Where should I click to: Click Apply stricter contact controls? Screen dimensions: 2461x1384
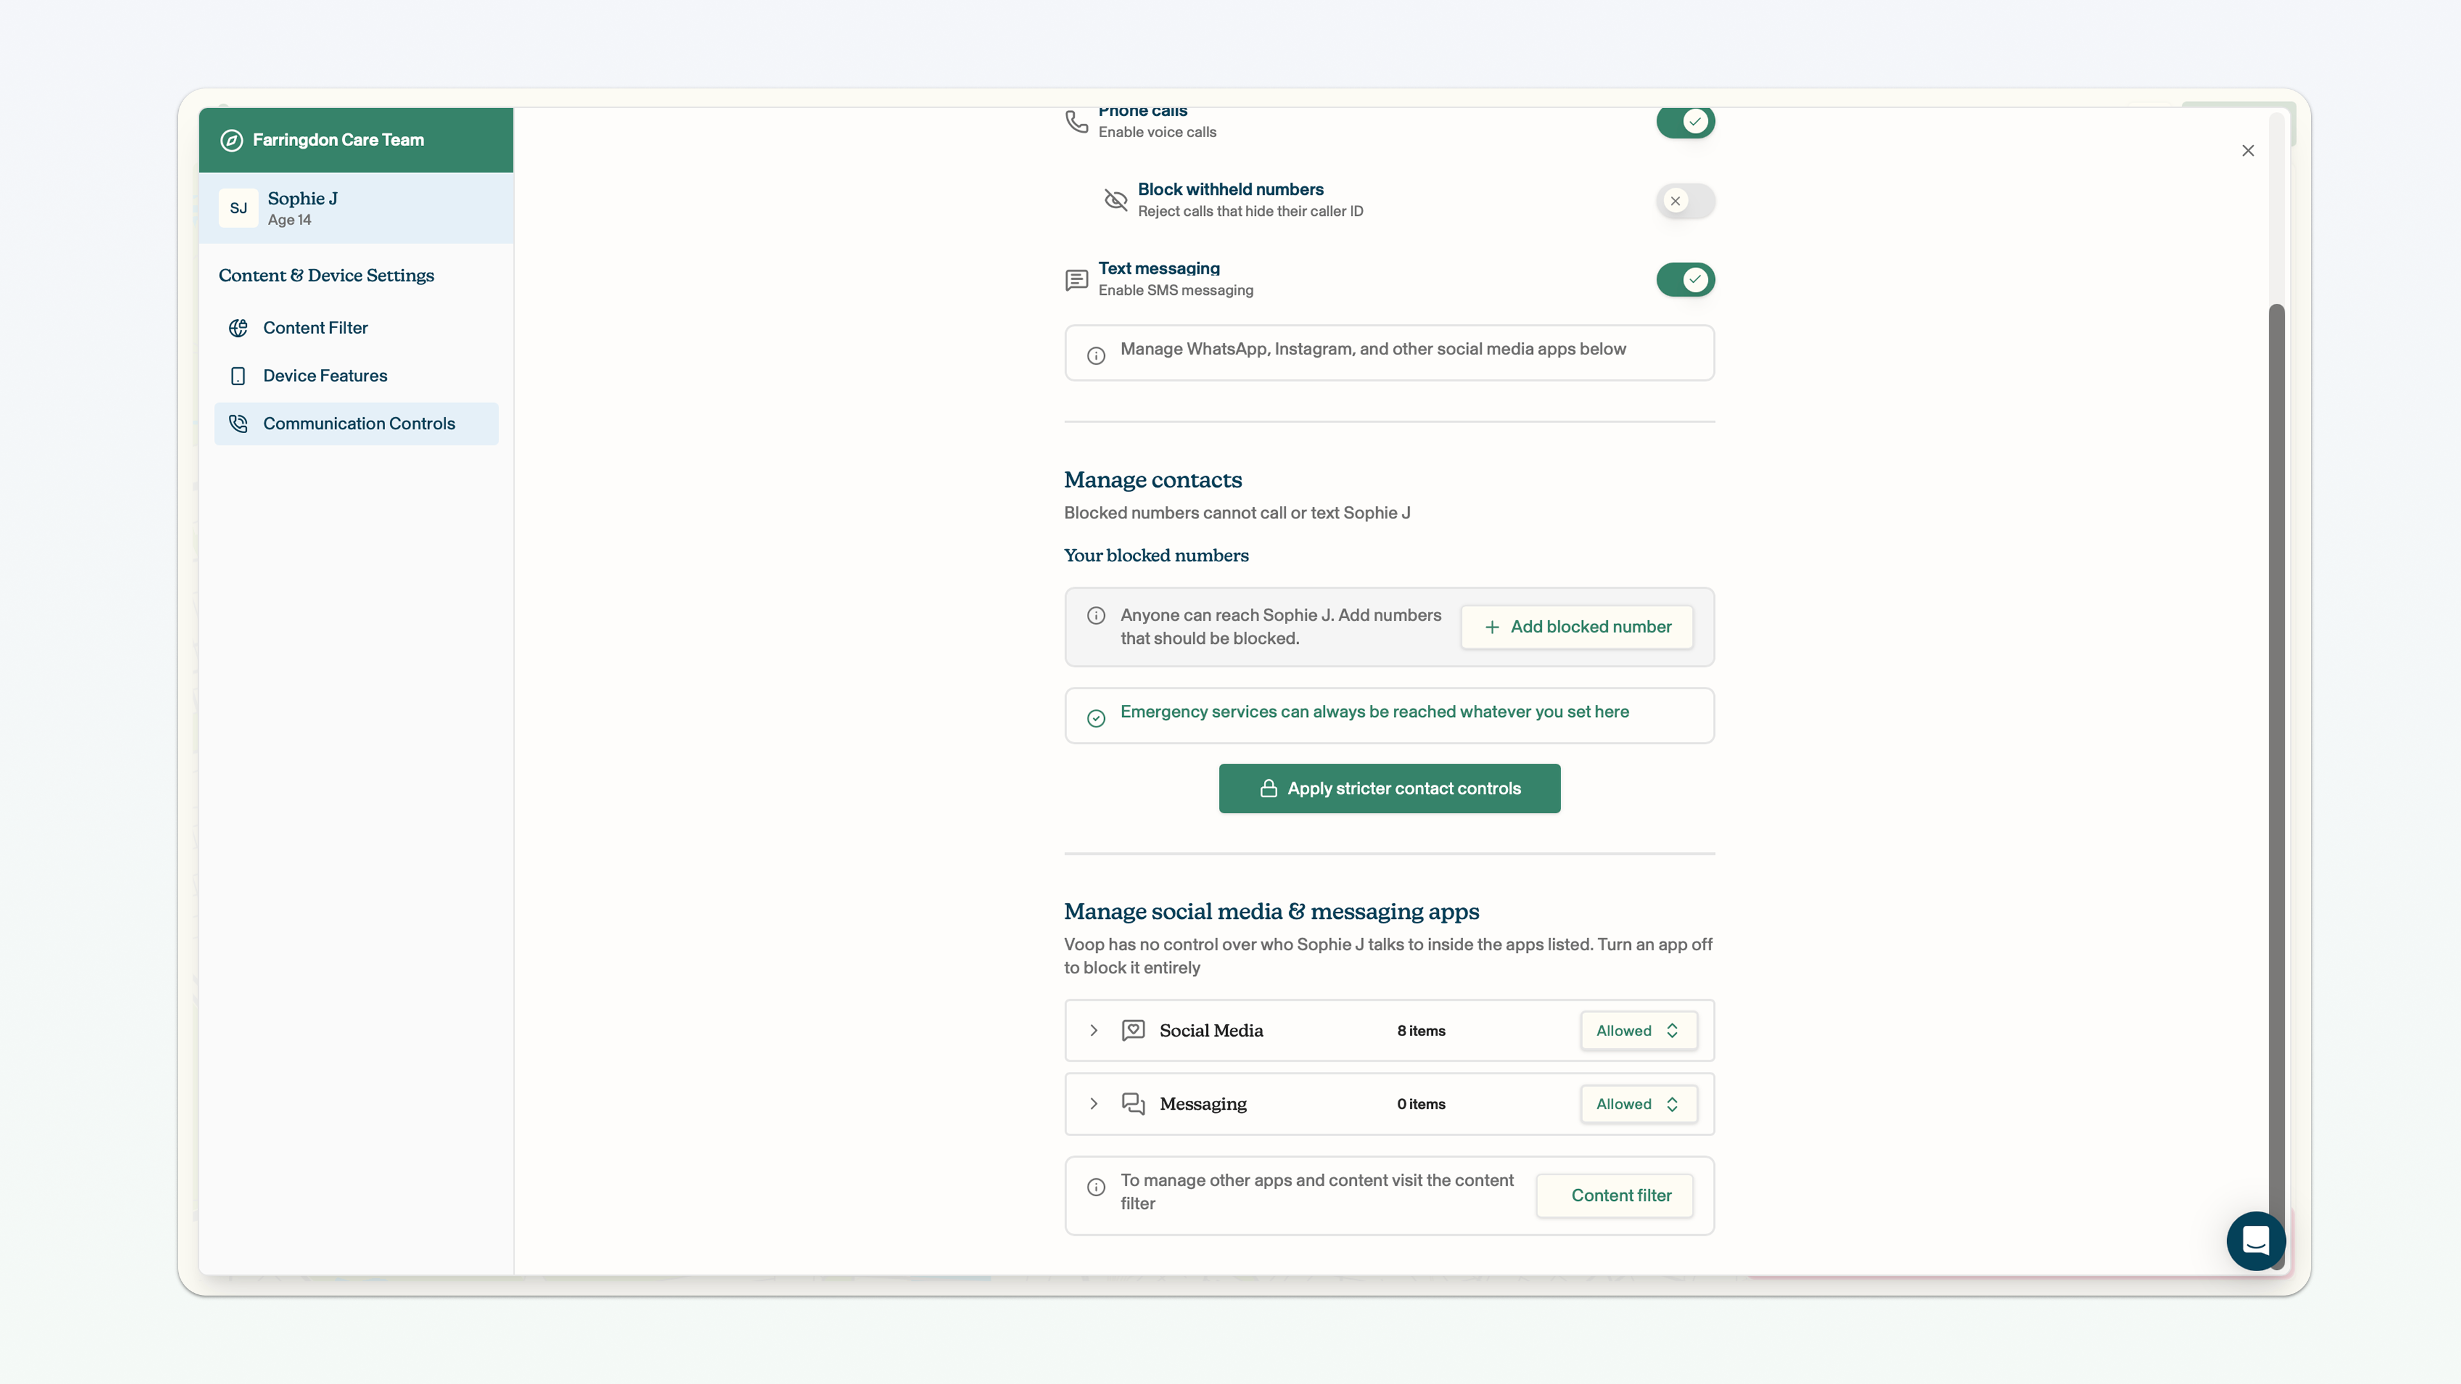click(x=1389, y=789)
